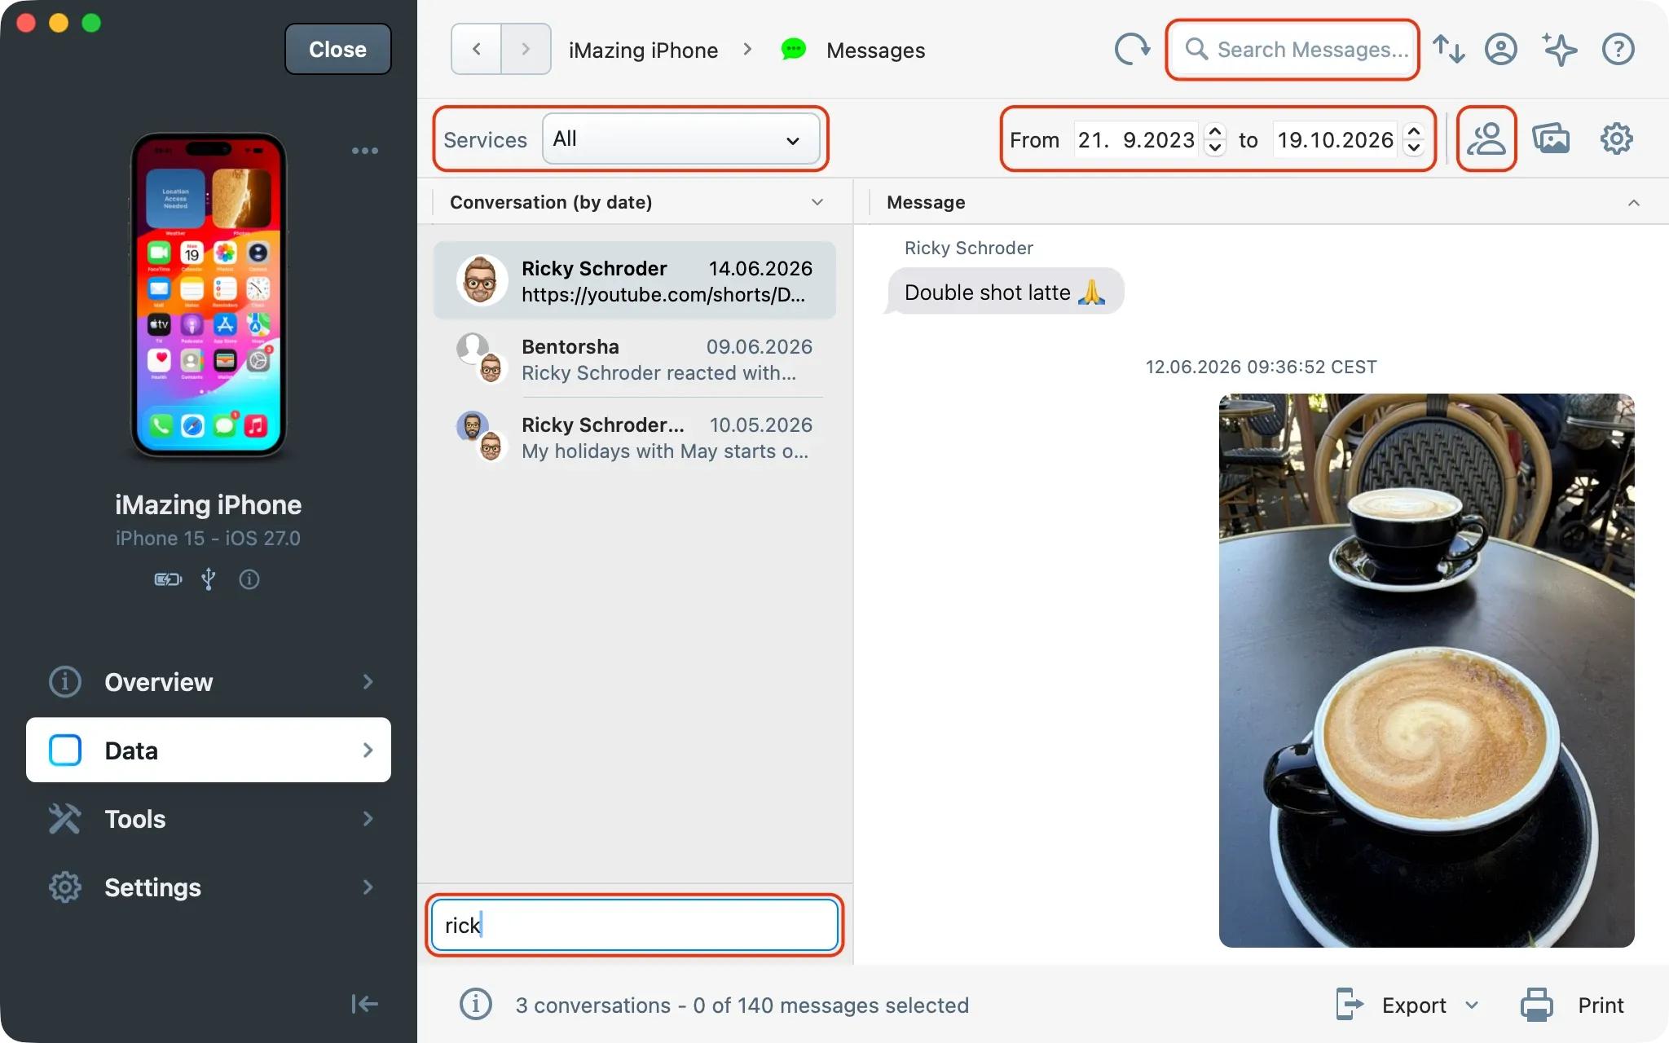The width and height of the screenshot is (1669, 1043).
Task: Open the Settings sidebar section
Action: 209,887
